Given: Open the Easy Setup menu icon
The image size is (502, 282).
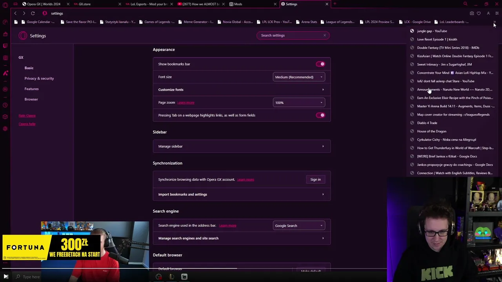Looking at the screenshot, I should pos(497,13).
